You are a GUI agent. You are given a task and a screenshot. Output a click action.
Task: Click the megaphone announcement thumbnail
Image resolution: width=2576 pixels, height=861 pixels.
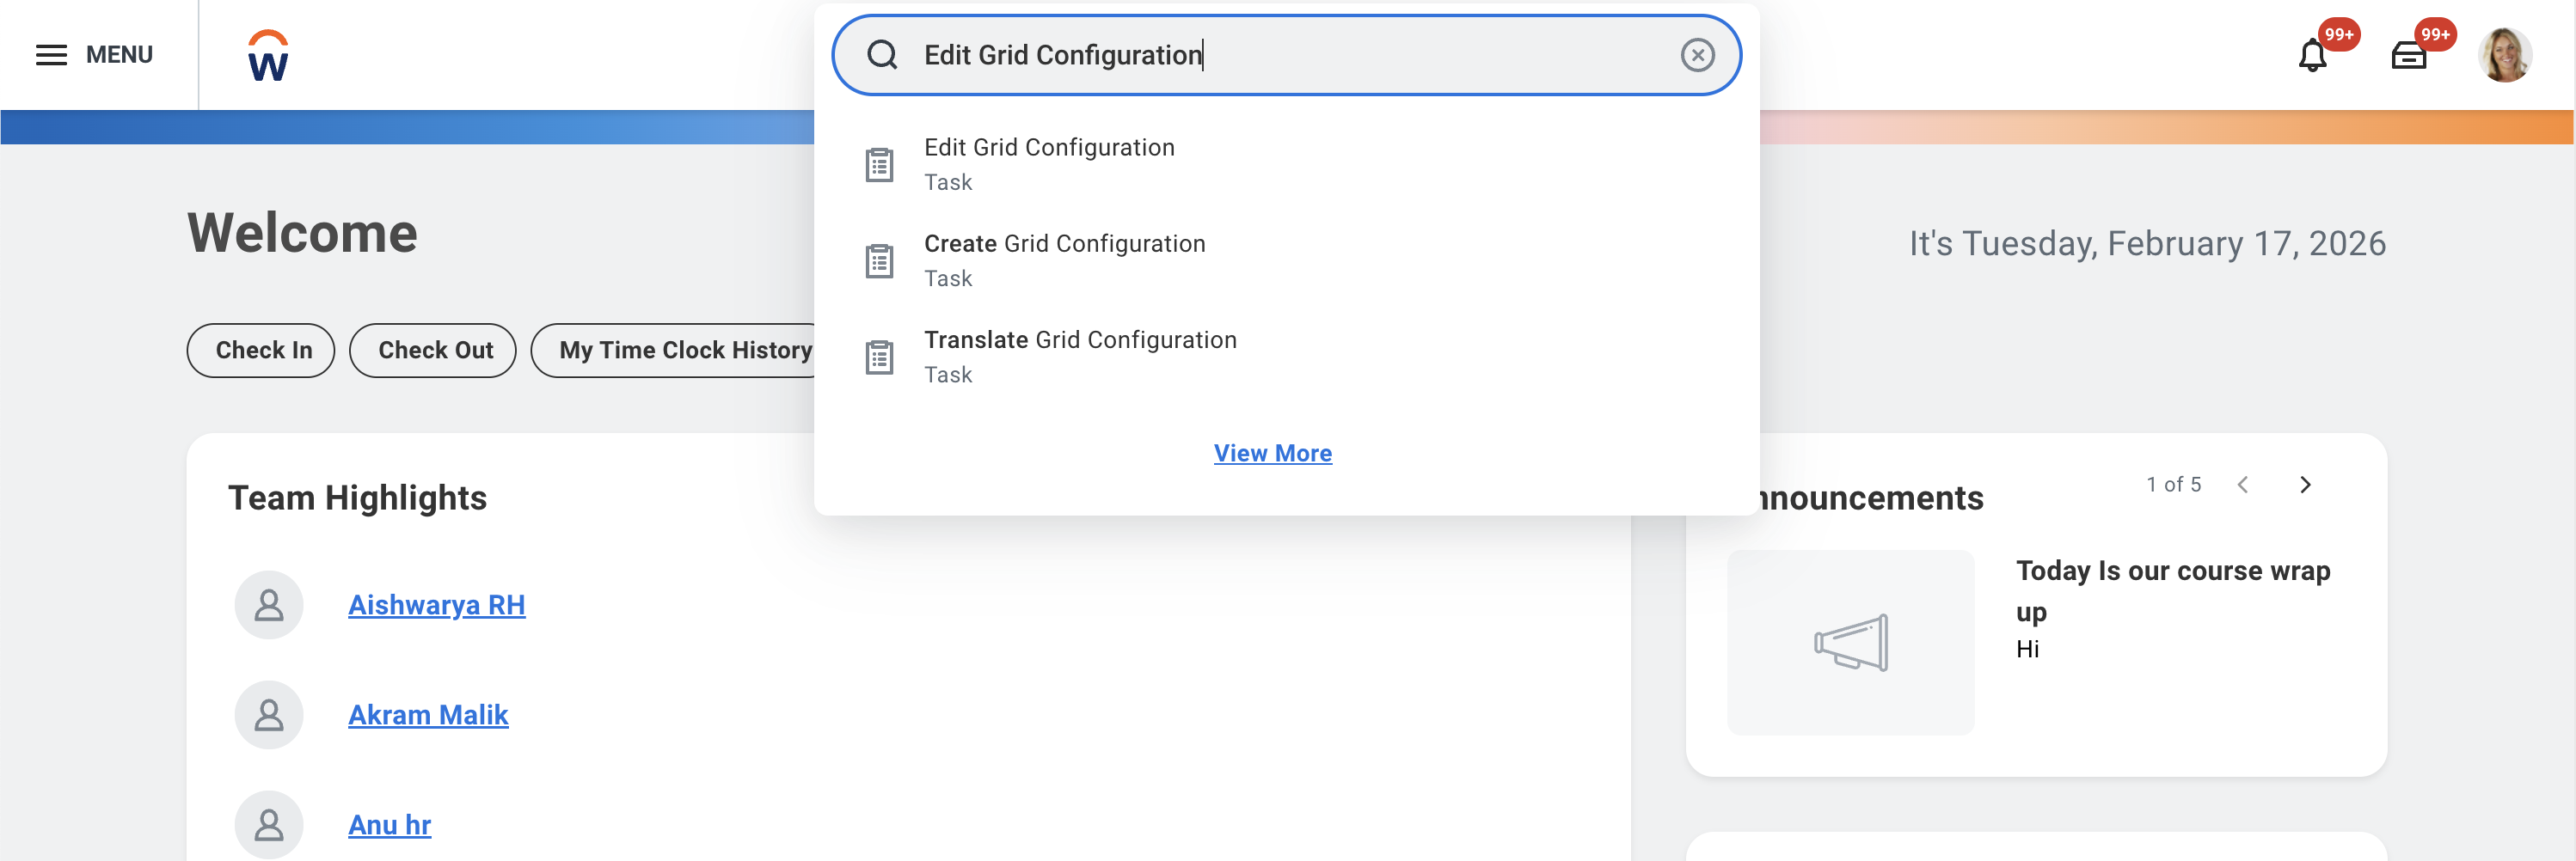(x=1850, y=642)
